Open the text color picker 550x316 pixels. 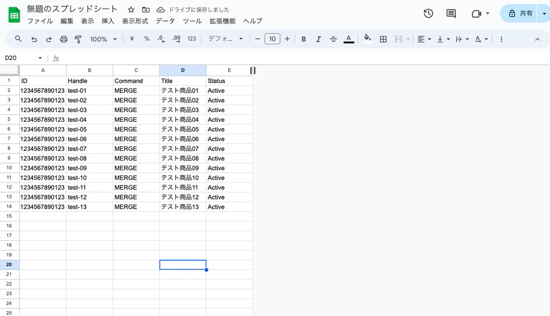tap(349, 39)
